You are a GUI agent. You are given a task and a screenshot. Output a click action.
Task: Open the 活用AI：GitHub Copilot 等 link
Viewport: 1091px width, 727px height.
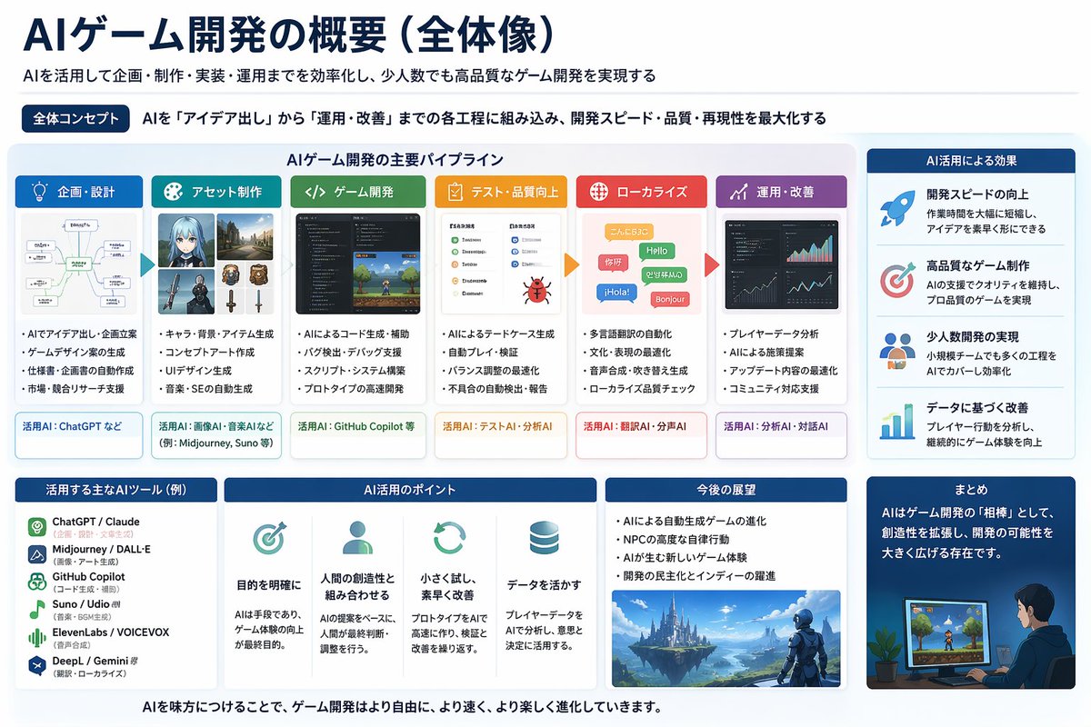point(357,427)
